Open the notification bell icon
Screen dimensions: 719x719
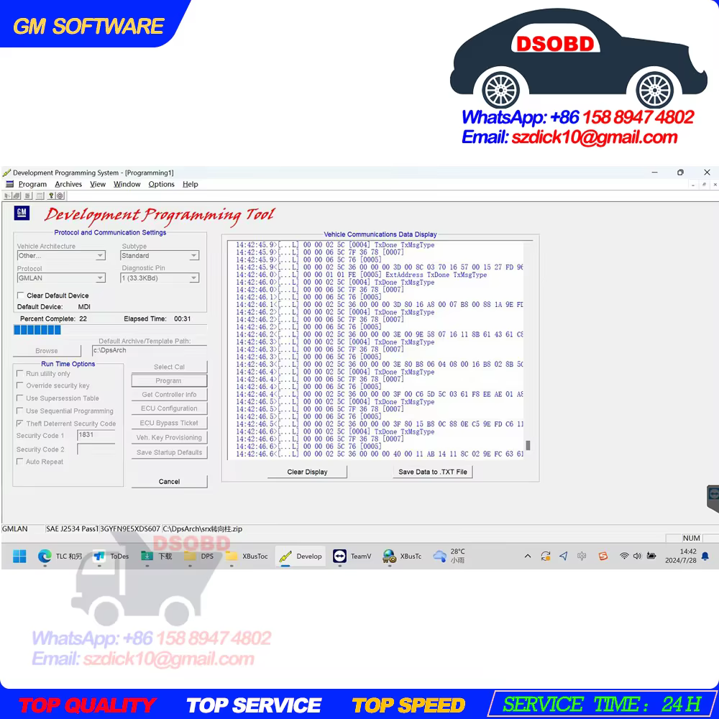pyautogui.click(x=705, y=557)
